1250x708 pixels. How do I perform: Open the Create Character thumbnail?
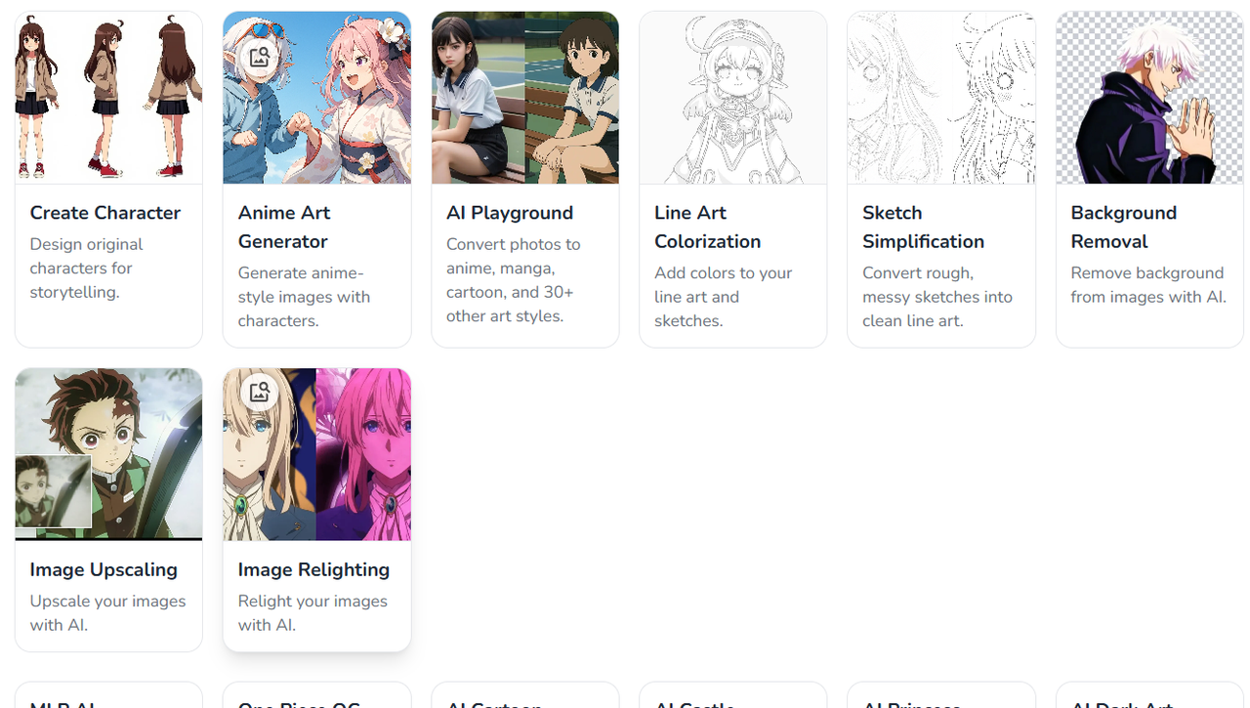click(x=108, y=98)
